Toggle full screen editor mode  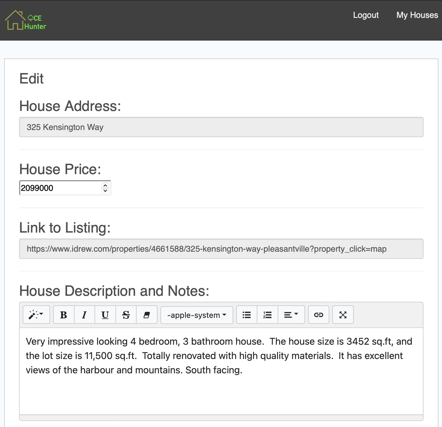click(343, 315)
